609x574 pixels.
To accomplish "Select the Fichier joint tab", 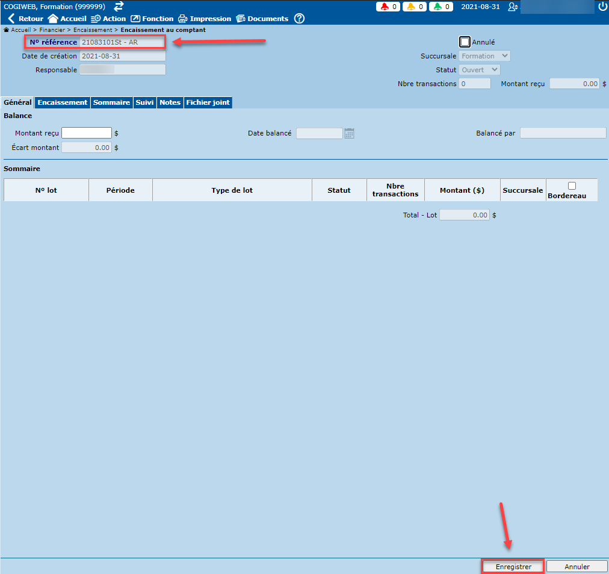I will (x=208, y=102).
